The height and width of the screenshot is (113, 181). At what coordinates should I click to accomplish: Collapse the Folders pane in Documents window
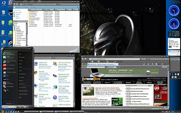pos(27,21)
